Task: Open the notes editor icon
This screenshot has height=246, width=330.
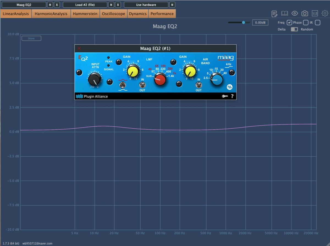Action: click(274, 13)
